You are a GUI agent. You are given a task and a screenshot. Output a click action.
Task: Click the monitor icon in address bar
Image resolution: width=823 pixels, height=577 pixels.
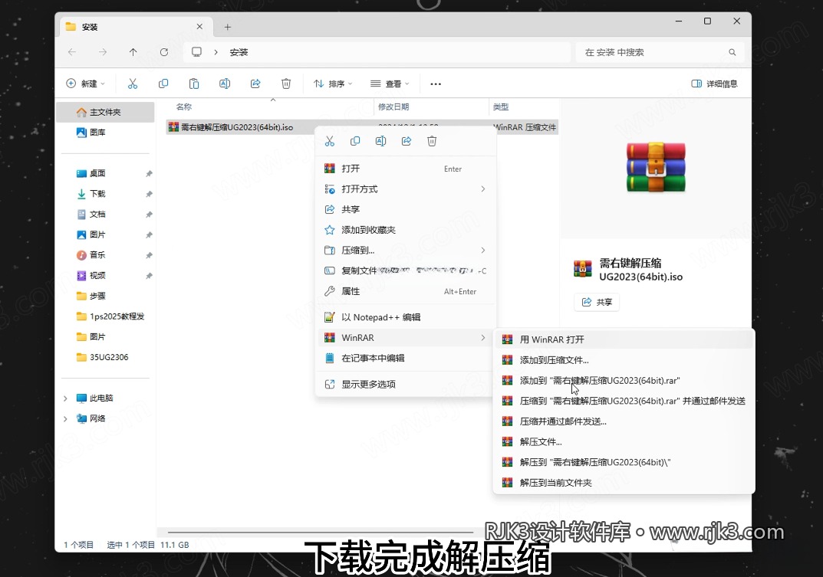197,52
